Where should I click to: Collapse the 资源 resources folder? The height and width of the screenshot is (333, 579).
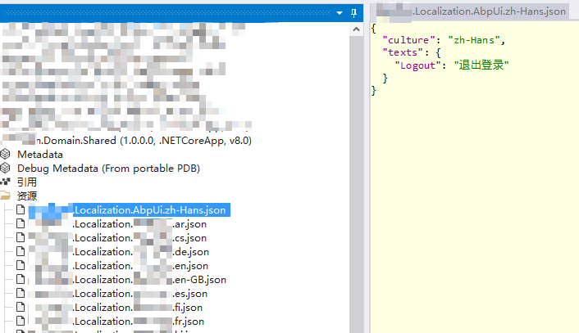pyautogui.click(x=27, y=196)
